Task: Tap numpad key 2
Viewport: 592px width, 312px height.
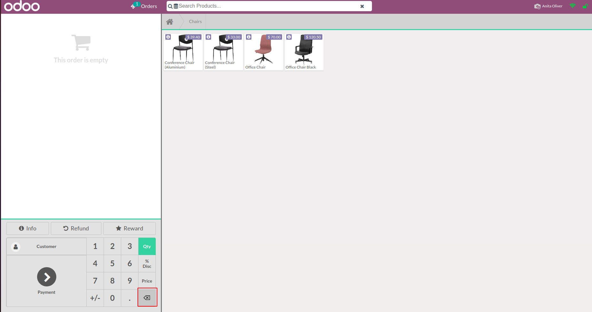Action: [x=112, y=246]
